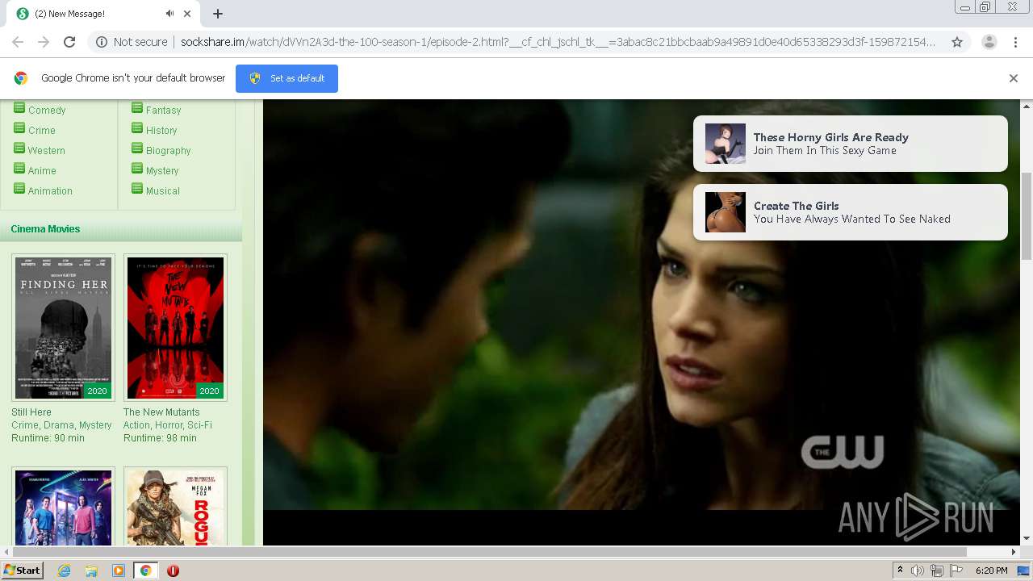Close the New Message tab
This screenshot has width=1033, height=581.
point(187,14)
